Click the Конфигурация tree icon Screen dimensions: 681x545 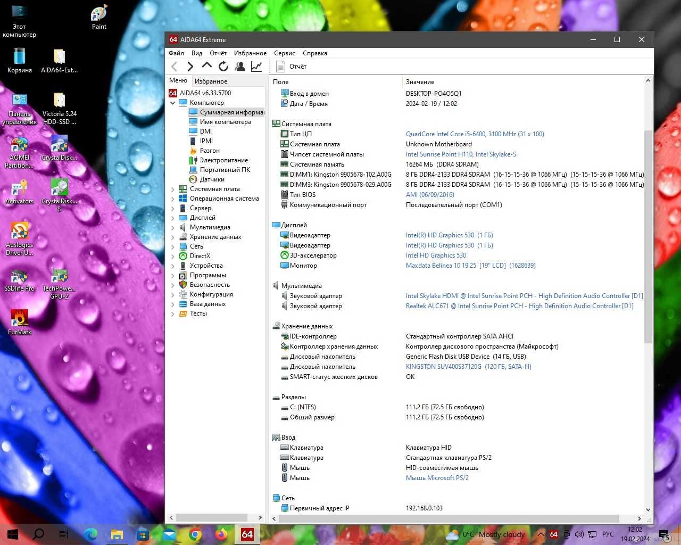pyautogui.click(x=183, y=294)
